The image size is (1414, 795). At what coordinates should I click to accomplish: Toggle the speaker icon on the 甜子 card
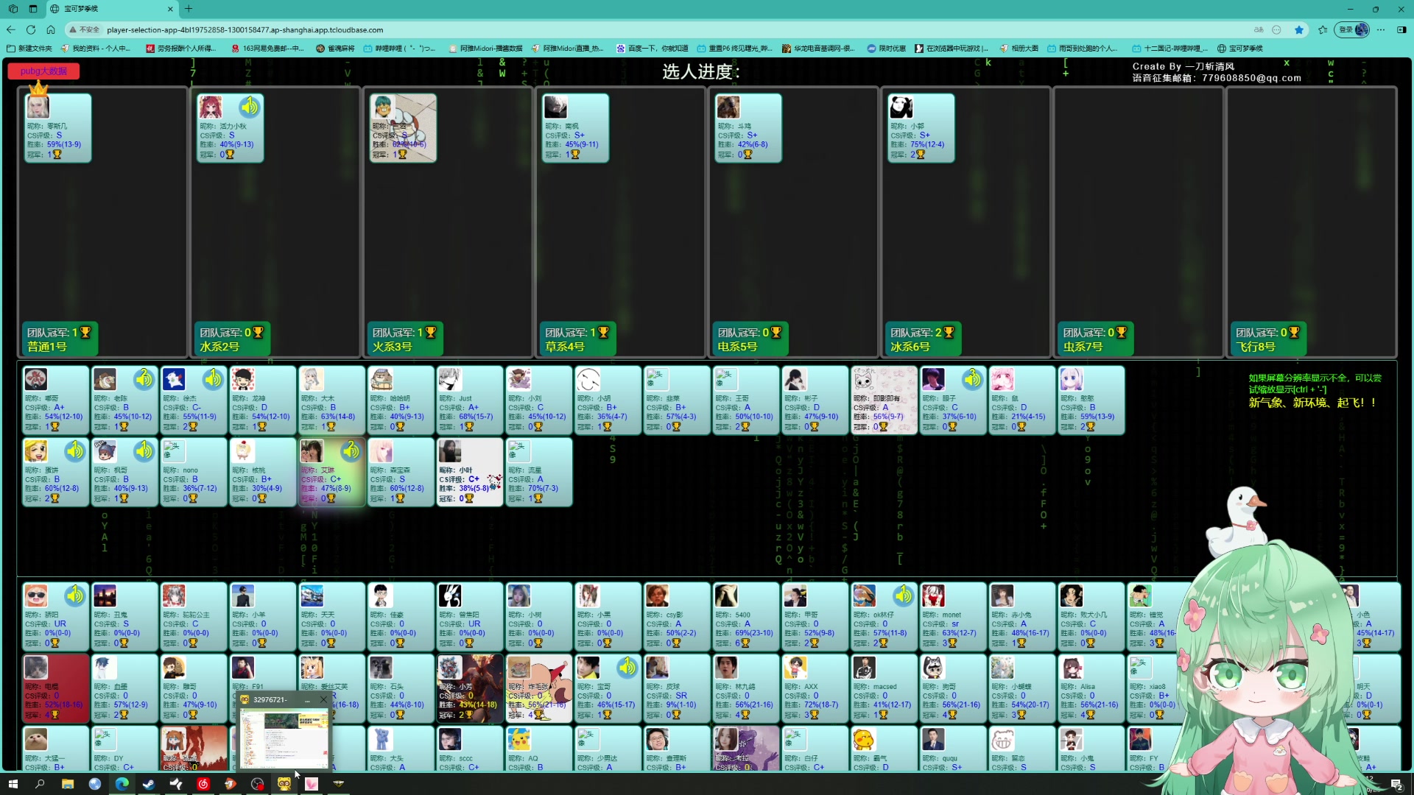[972, 379]
